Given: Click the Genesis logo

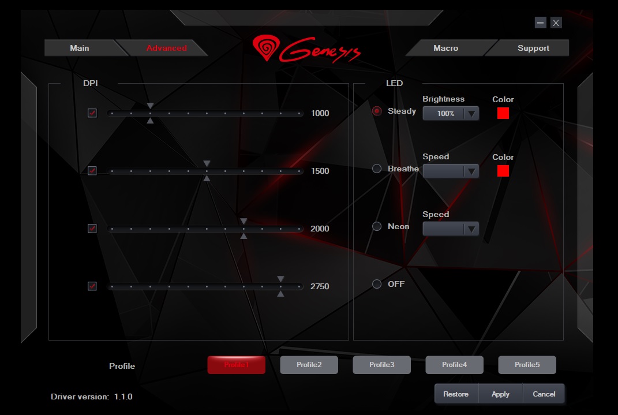Looking at the screenshot, I should click(306, 48).
